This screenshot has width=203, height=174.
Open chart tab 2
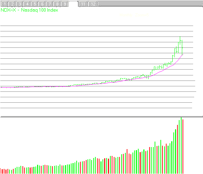(12, 4)
